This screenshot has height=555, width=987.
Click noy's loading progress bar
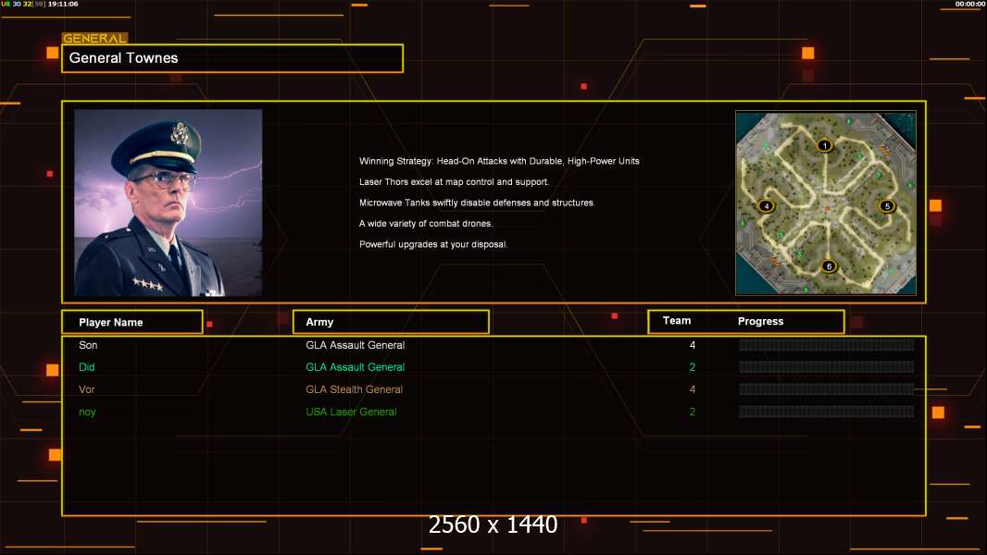[827, 413]
